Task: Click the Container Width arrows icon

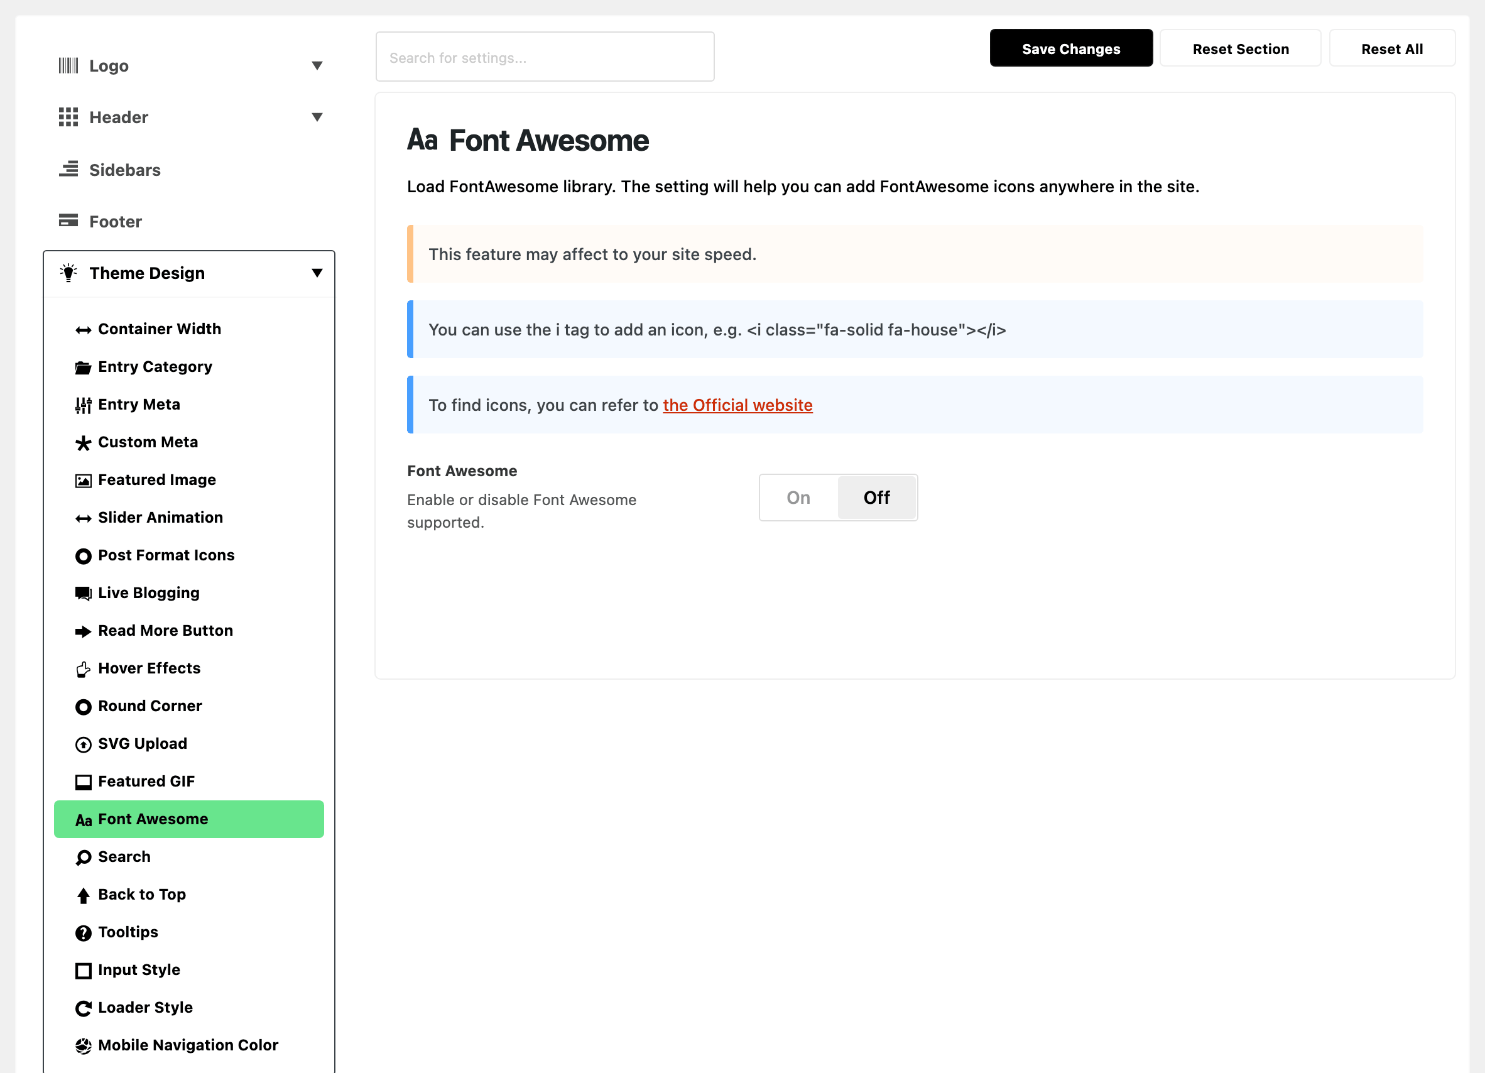Action: tap(83, 330)
